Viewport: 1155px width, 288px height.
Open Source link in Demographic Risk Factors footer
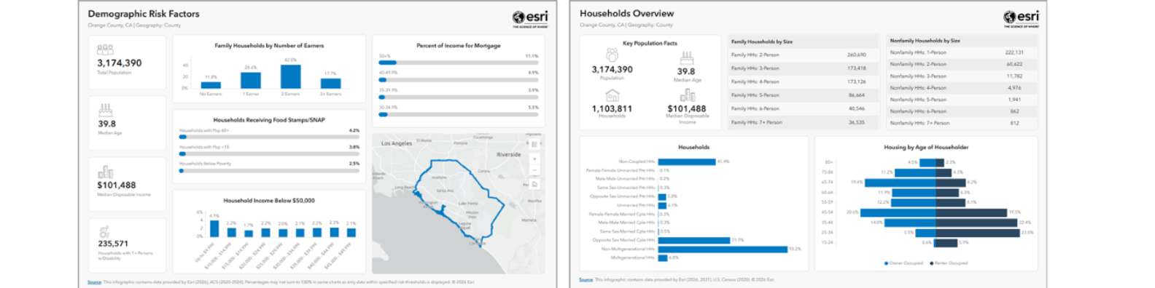click(x=94, y=282)
